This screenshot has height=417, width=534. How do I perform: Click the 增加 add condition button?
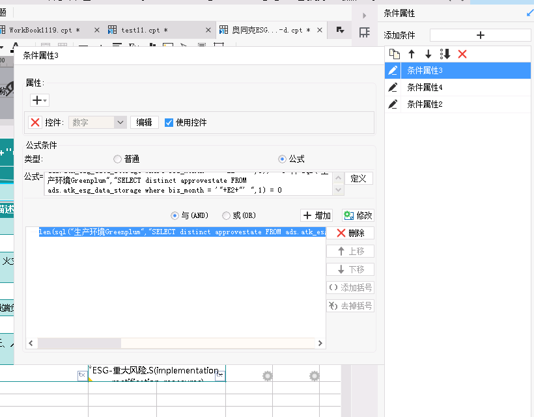[x=316, y=215]
